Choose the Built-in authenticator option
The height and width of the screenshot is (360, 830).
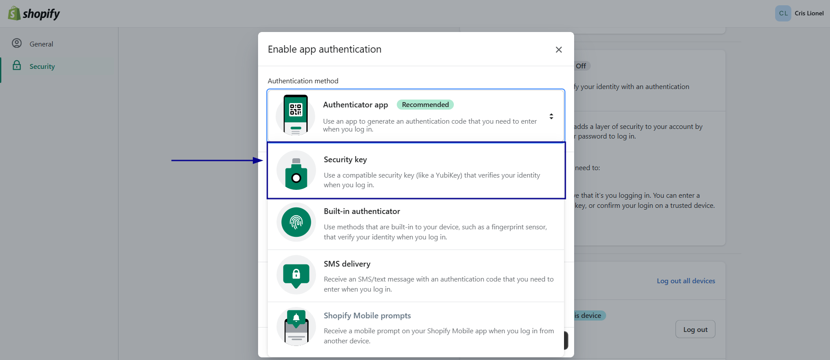[x=416, y=224]
